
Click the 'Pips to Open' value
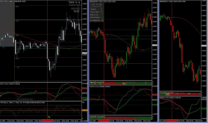pos(101,12)
